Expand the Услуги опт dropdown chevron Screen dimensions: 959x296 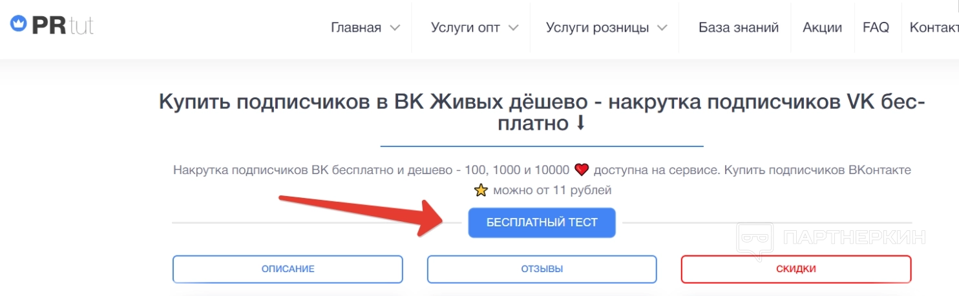513,28
